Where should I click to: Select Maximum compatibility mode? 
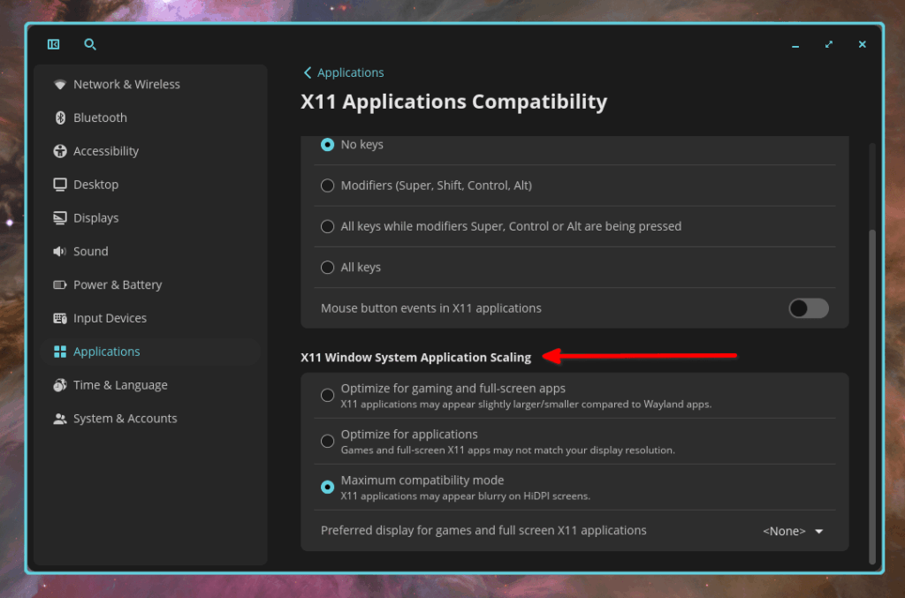(327, 487)
